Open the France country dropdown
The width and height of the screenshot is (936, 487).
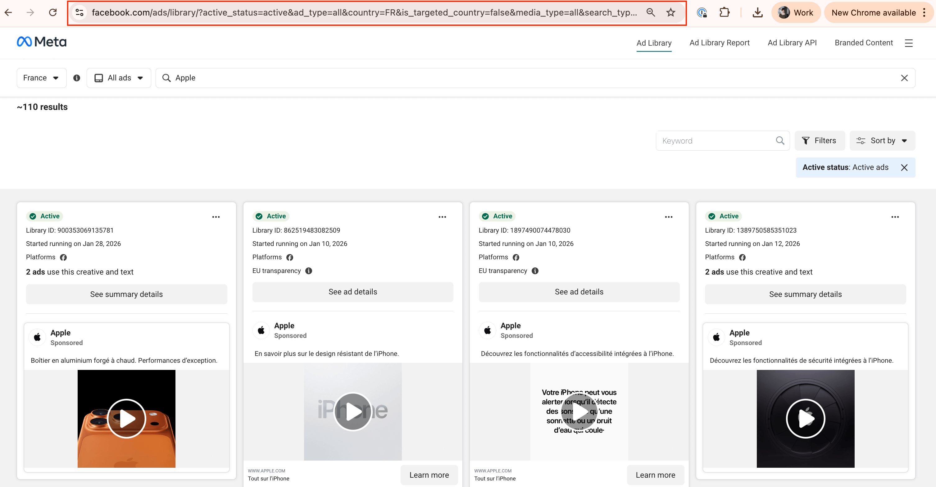[41, 77]
